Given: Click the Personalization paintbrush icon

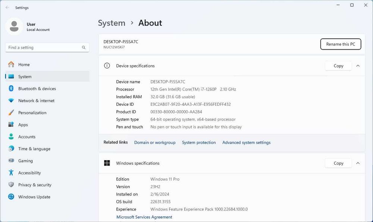Looking at the screenshot, I should tap(11, 112).
